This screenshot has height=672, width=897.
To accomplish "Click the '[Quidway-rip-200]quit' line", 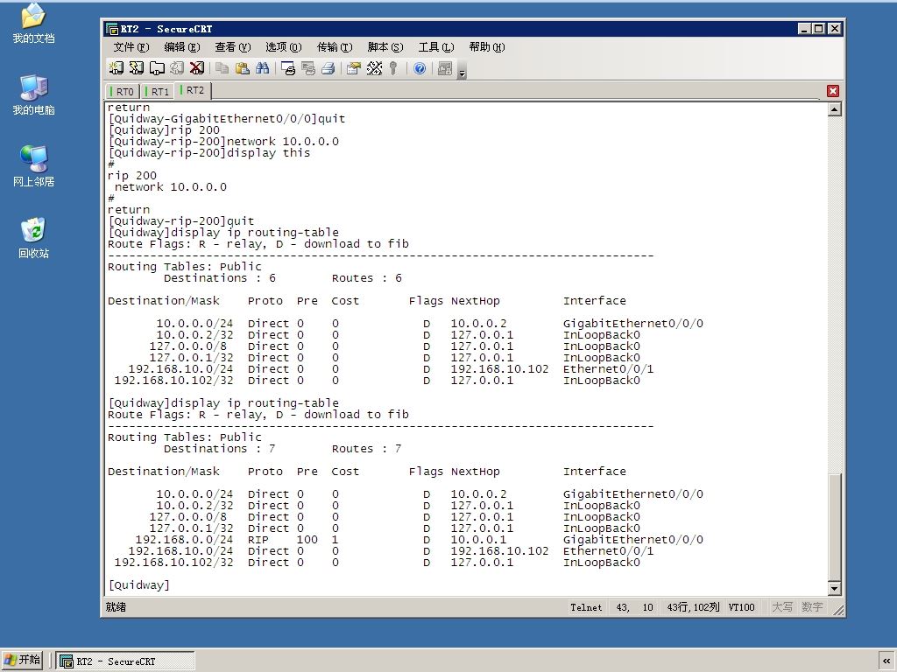I will tap(180, 221).
